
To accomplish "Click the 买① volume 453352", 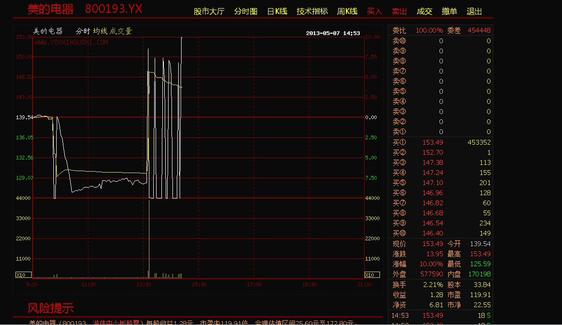I will (479, 142).
